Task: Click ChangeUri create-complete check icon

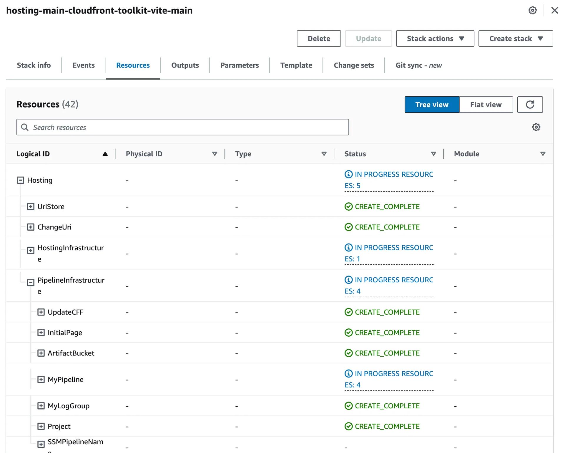Action: coord(348,227)
